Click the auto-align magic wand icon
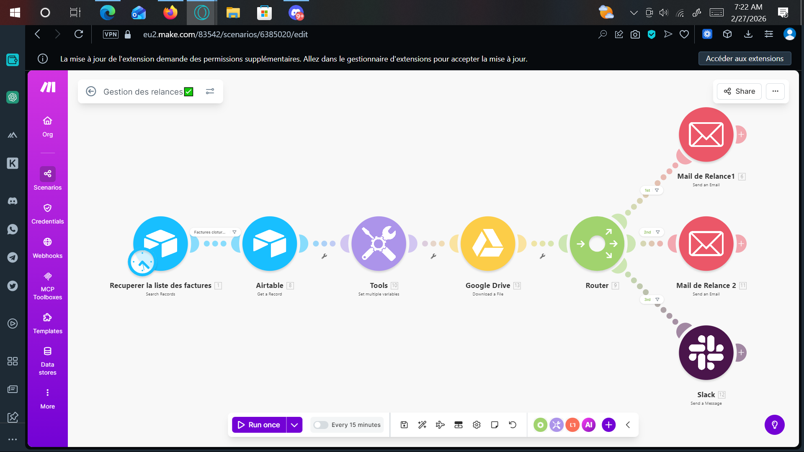The width and height of the screenshot is (804, 452). (422, 425)
